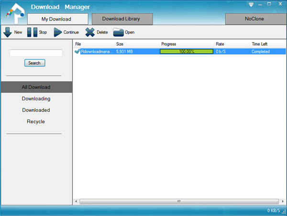
Task: Click the checkmark icon beside Rdownloadmana file
Action: coord(77,52)
